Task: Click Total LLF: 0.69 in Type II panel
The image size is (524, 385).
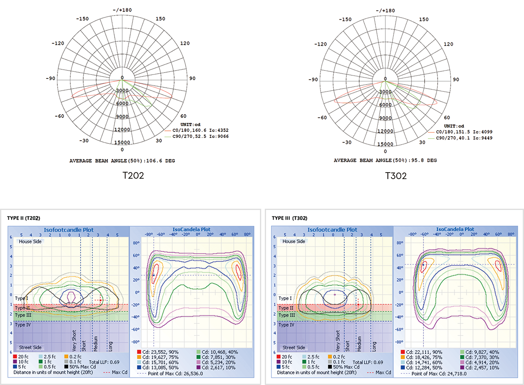Action: [104, 362]
